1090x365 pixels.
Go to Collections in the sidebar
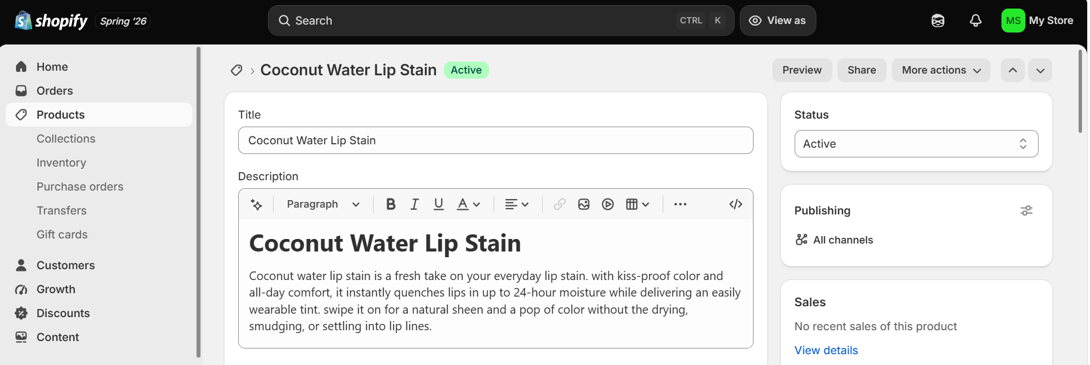click(66, 139)
